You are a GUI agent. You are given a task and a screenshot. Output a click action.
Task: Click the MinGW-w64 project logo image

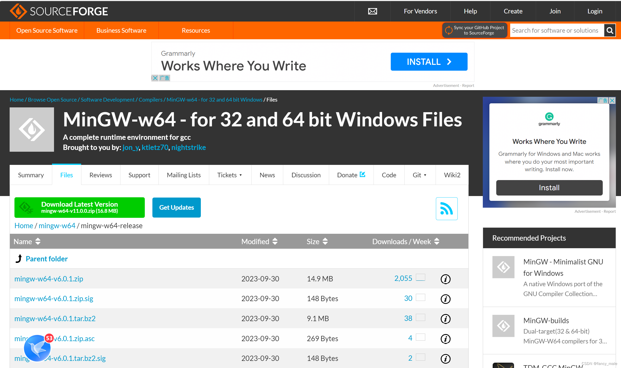(x=32, y=129)
